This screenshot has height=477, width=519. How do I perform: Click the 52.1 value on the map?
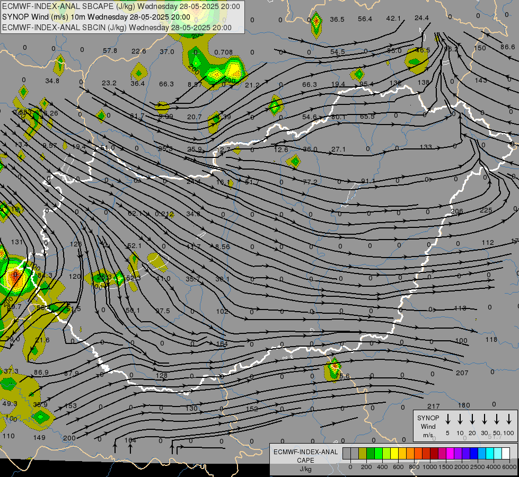pyautogui.click(x=134, y=246)
